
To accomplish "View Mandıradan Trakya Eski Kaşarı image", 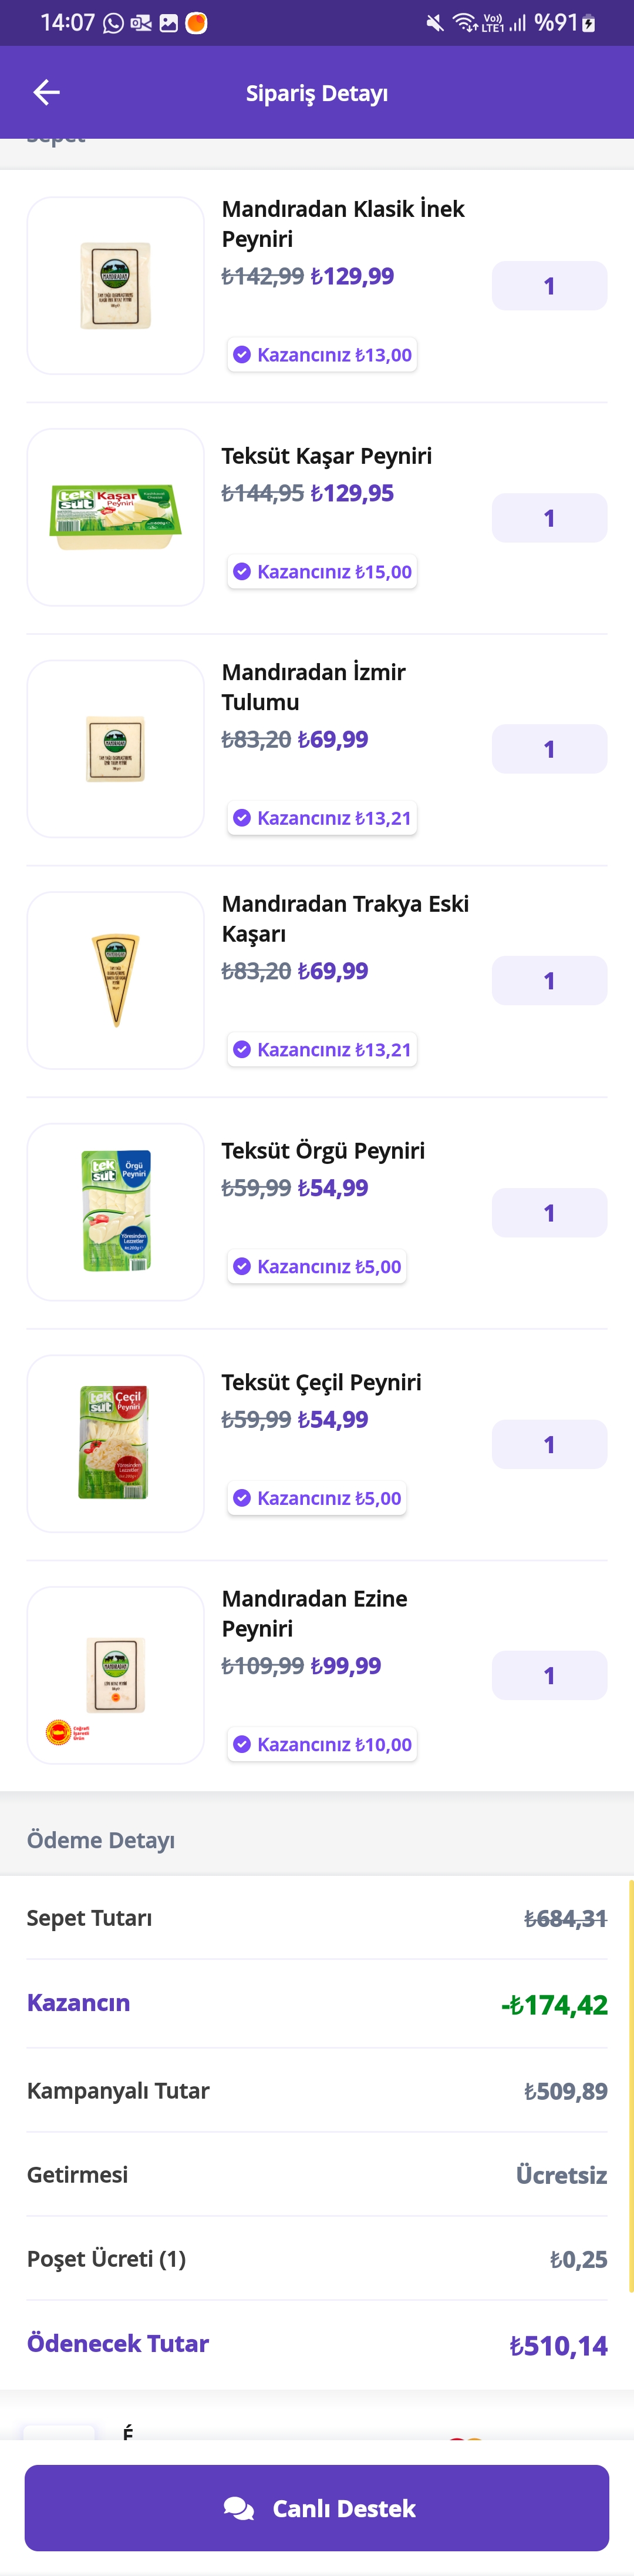I will point(116,980).
